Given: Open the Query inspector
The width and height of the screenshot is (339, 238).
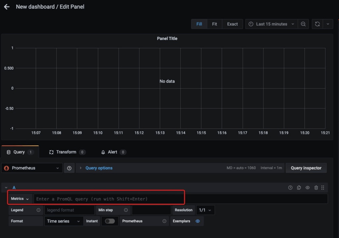Looking at the screenshot, I should tap(306, 168).
